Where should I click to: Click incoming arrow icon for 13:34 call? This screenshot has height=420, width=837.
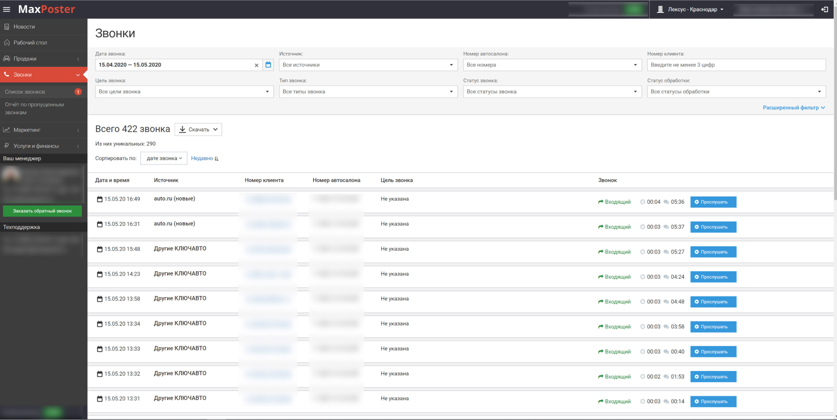[601, 327]
